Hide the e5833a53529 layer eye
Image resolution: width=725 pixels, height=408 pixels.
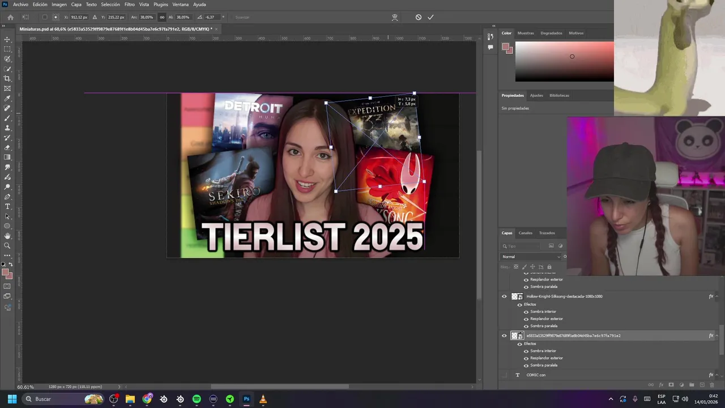coord(504,335)
